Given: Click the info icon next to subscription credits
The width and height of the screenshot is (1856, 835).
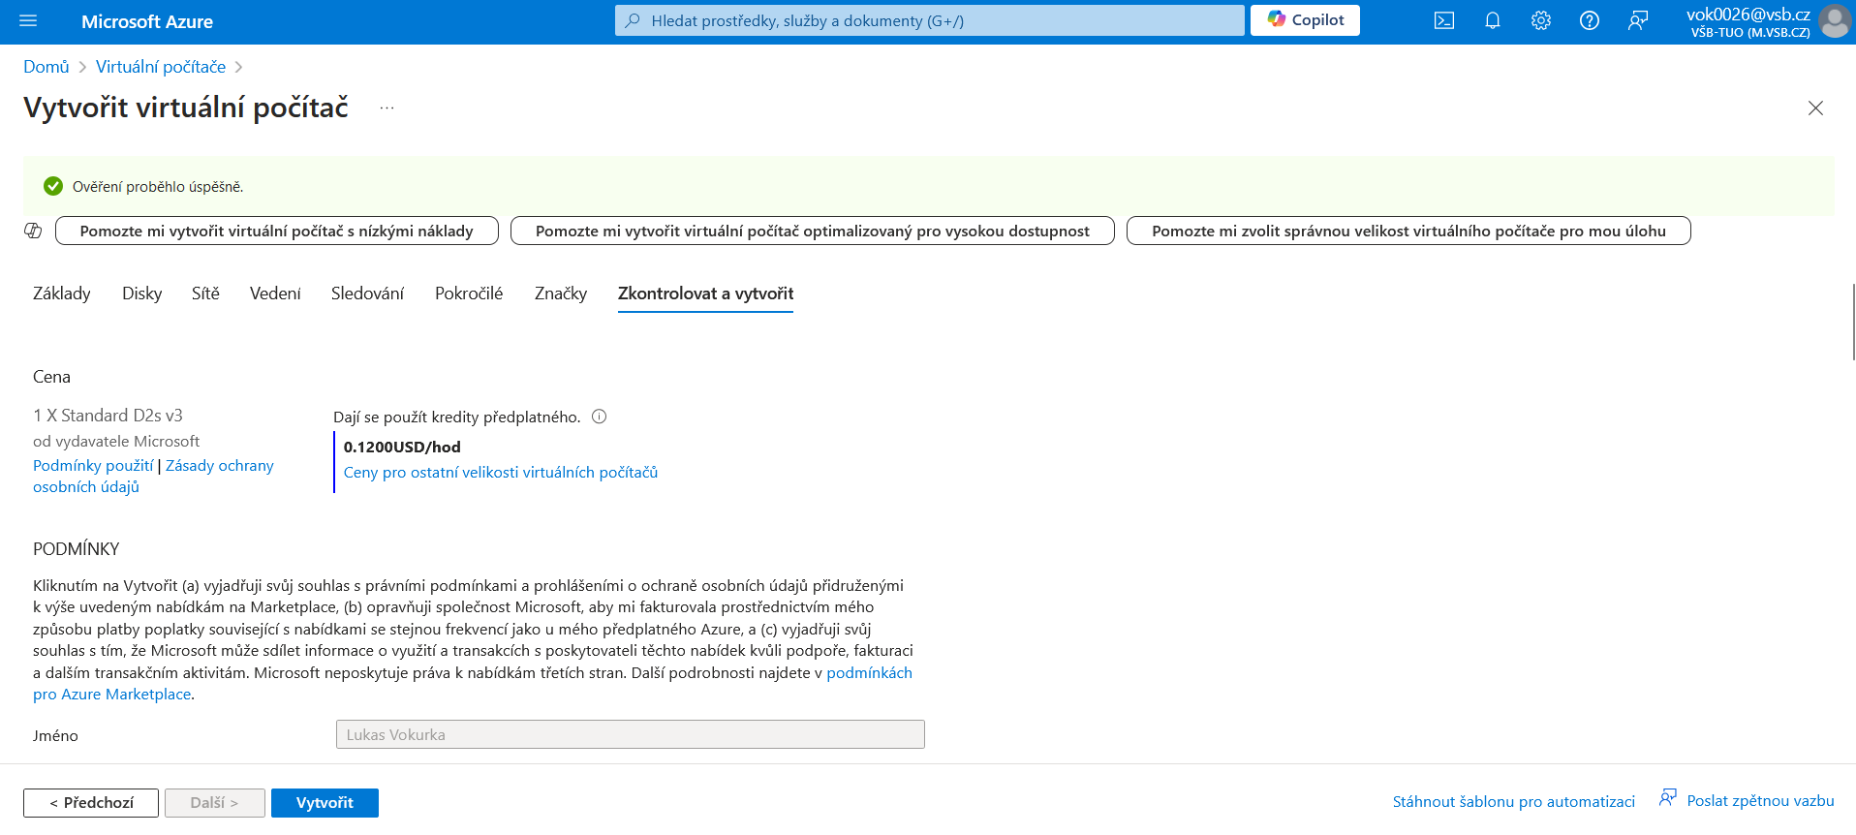Looking at the screenshot, I should click(x=599, y=417).
